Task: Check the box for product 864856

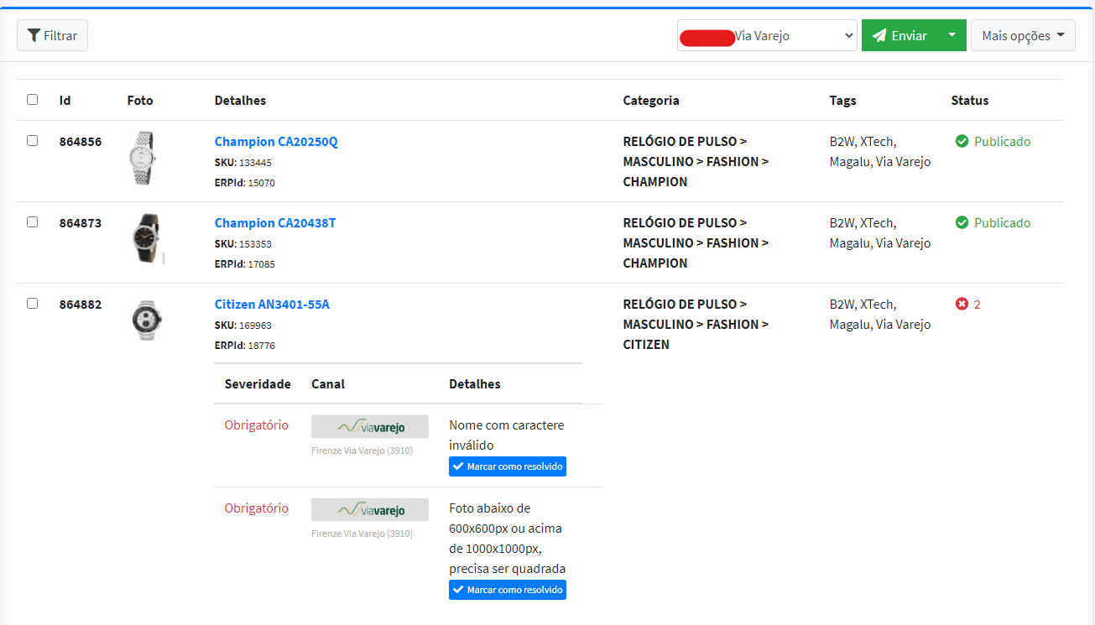Action: tap(32, 140)
